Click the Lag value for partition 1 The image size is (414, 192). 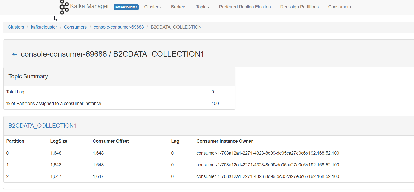[x=172, y=165]
